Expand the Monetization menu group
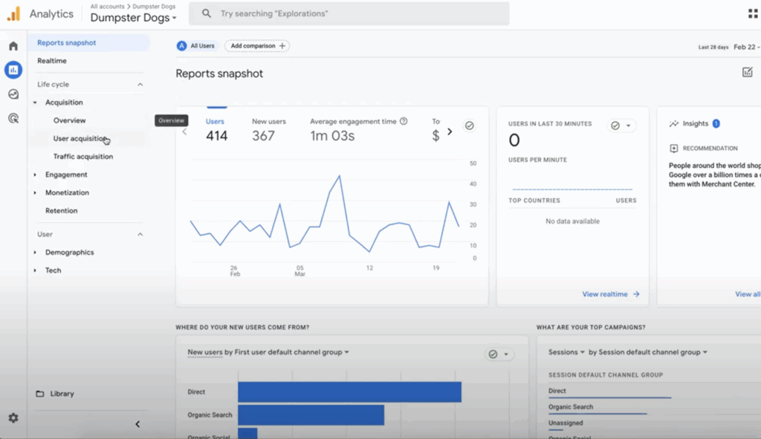The image size is (761, 439). (x=67, y=192)
